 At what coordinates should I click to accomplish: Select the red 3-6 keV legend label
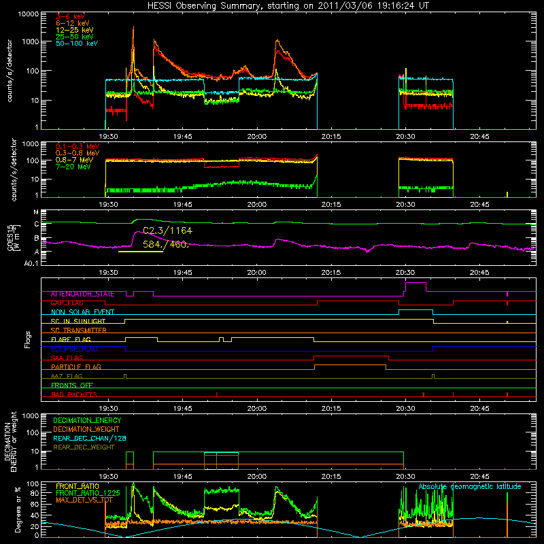coord(71,16)
